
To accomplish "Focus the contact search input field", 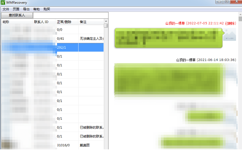I will tap(71, 15).
